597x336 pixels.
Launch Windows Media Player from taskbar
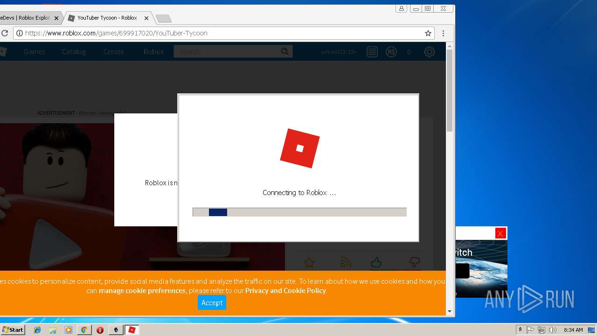pyautogui.click(x=69, y=330)
